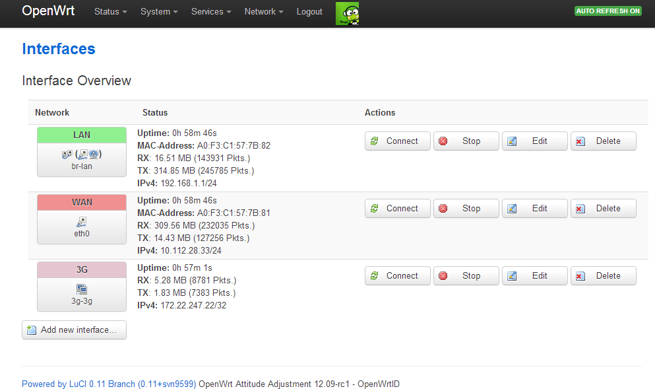Toggle the Auto Refresh On indicator
The height and width of the screenshot is (389, 655).
[x=608, y=11]
